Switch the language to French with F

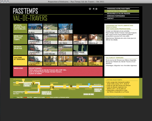(x=94, y=9)
